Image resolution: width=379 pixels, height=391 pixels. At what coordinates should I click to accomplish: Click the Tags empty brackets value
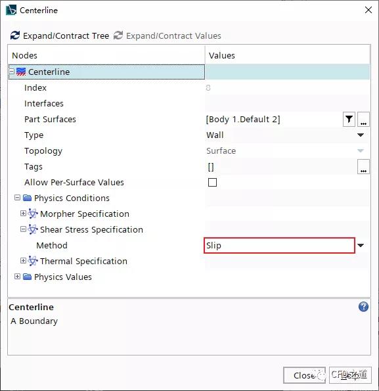coord(211,167)
